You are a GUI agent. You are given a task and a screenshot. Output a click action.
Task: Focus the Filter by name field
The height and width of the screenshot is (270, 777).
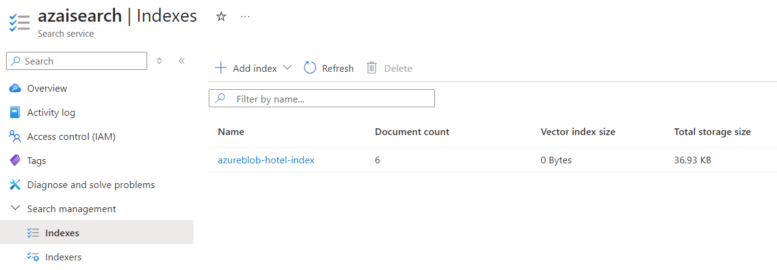pyautogui.click(x=329, y=99)
